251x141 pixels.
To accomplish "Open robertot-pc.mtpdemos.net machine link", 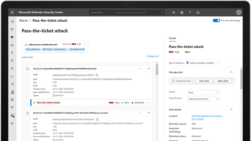I will pos(43,45).
